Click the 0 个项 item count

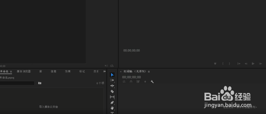[100, 83]
